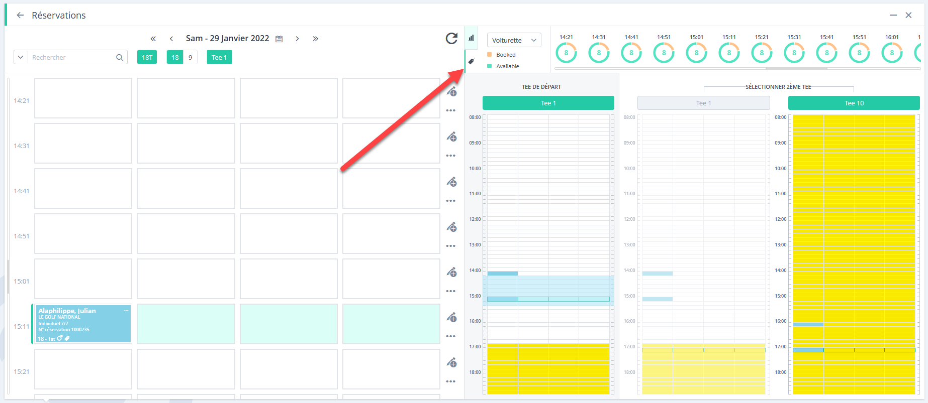
Task: Toggle the 18 holes option
Action: click(175, 57)
